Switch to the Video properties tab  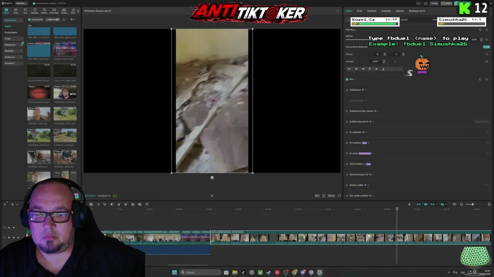click(349, 11)
